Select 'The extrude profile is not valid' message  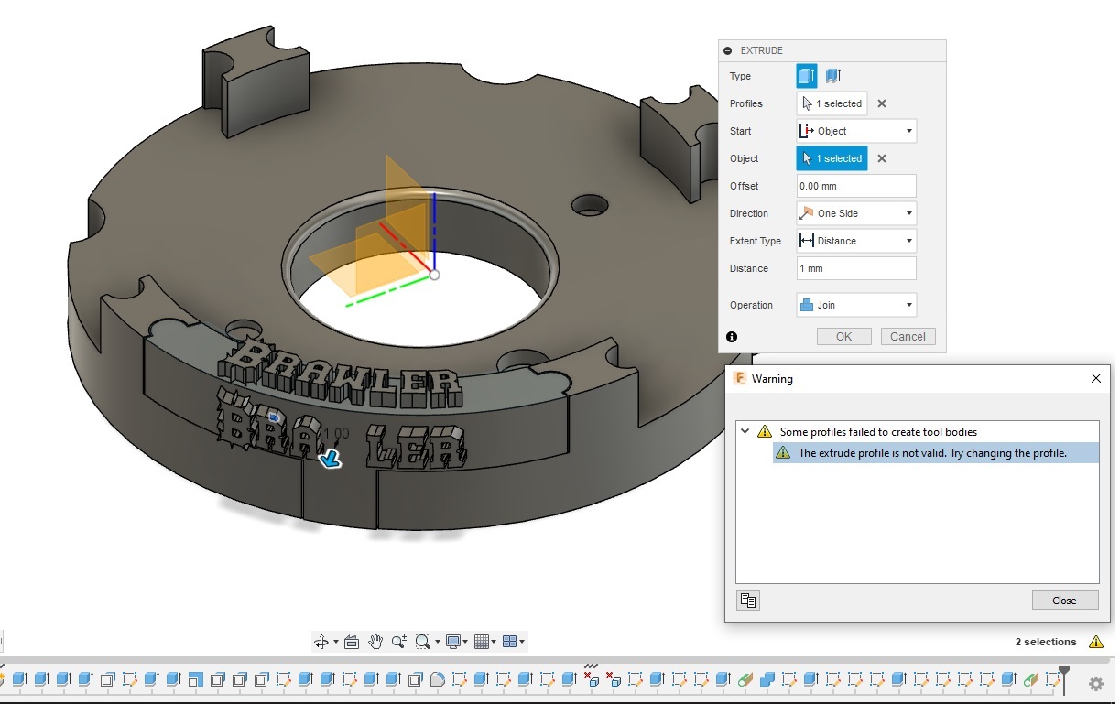(x=932, y=453)
